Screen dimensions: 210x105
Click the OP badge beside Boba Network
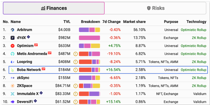click(43, 69)
